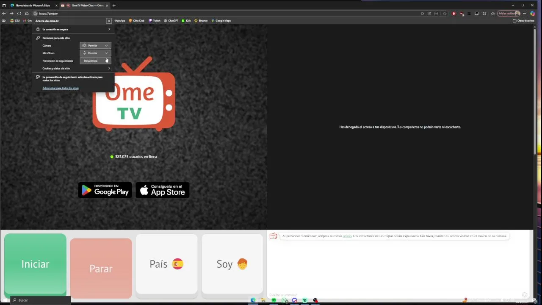Viewport: 542px width, 305px height.
Task: Open the CEU bookmark
Action: point(15,21)
